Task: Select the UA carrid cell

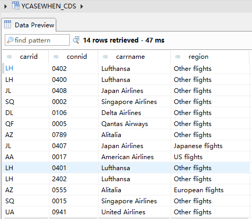Action: (26, 212)
